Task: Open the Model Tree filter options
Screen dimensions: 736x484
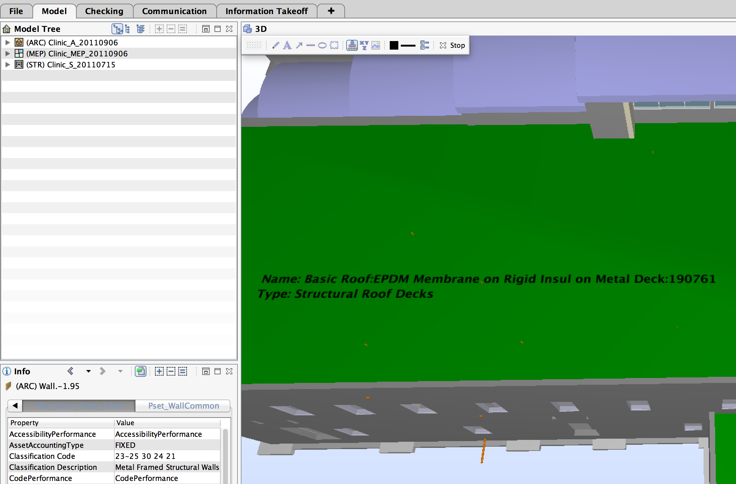Action: click(x=141, y=29)
